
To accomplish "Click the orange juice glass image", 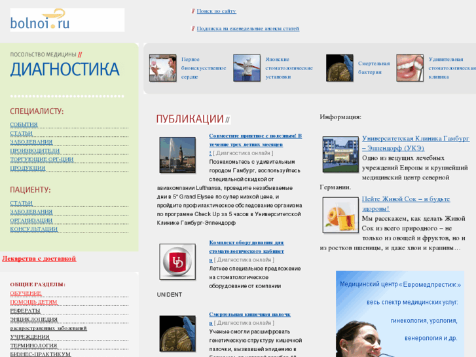I will 340,215.
